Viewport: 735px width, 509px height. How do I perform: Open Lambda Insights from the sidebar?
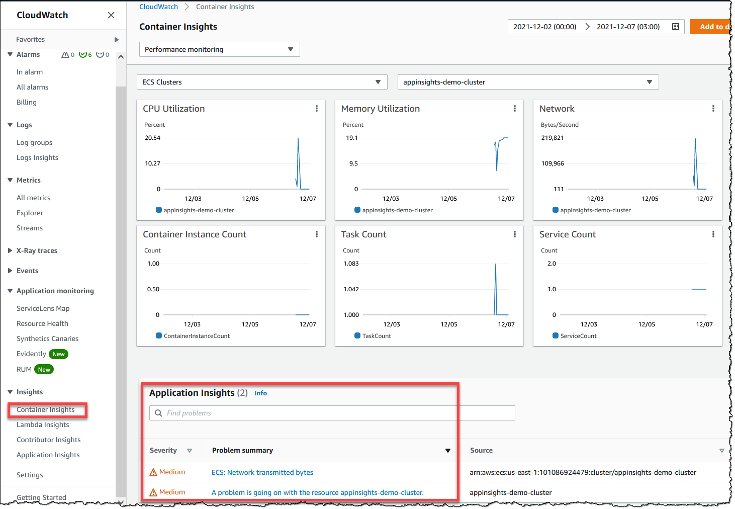[x=43, y=425]
